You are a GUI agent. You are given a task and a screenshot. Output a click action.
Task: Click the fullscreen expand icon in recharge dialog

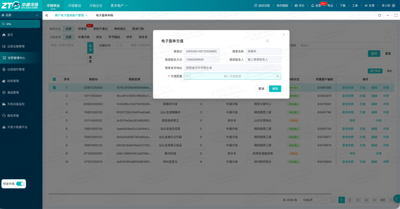tap(267, 41)
